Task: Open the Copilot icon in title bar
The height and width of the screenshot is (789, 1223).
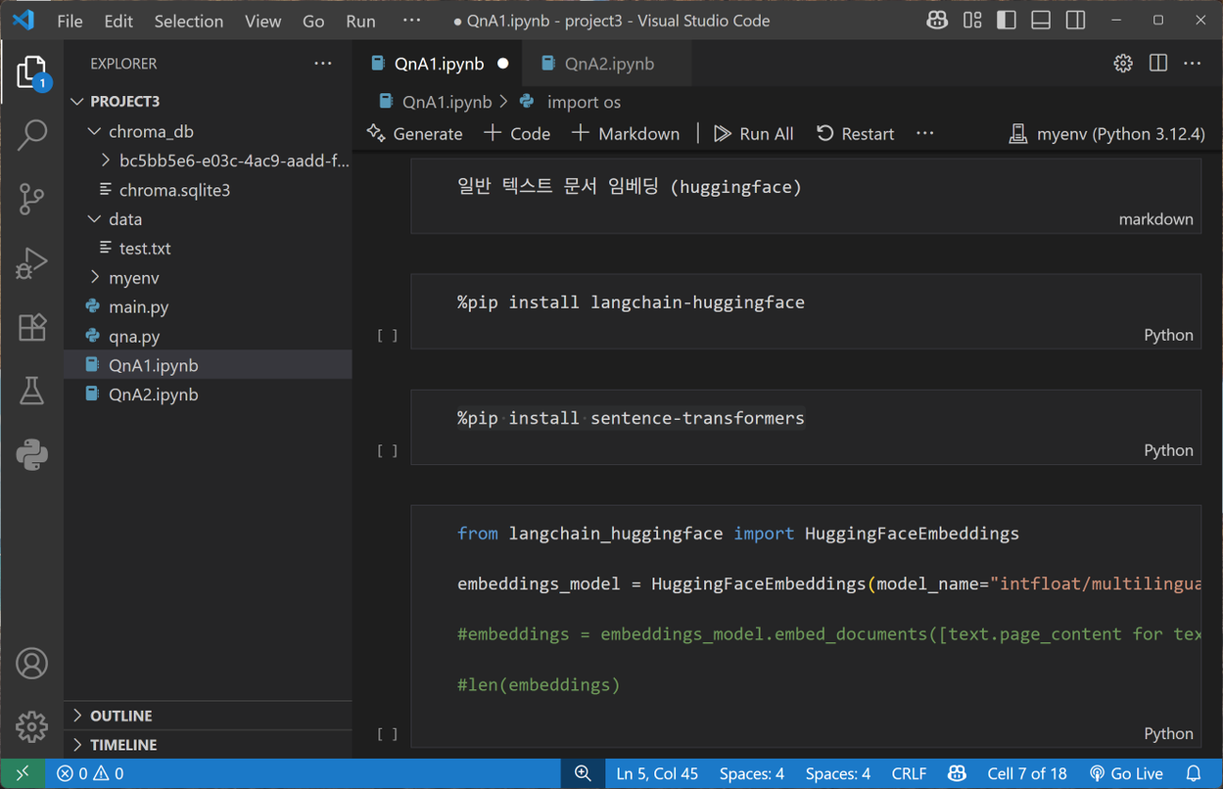Action: pos(937,20)
